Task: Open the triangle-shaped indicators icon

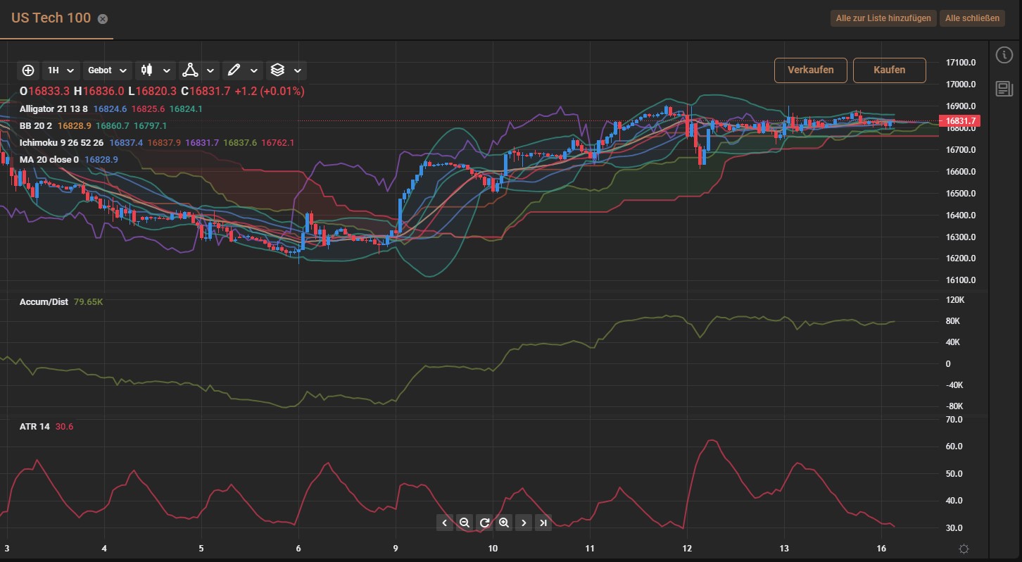Action: [190, 70]
